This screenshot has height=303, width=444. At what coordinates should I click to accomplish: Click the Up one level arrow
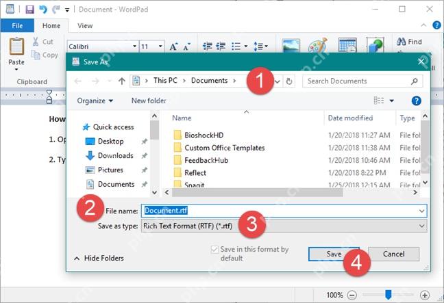point(122,81)
